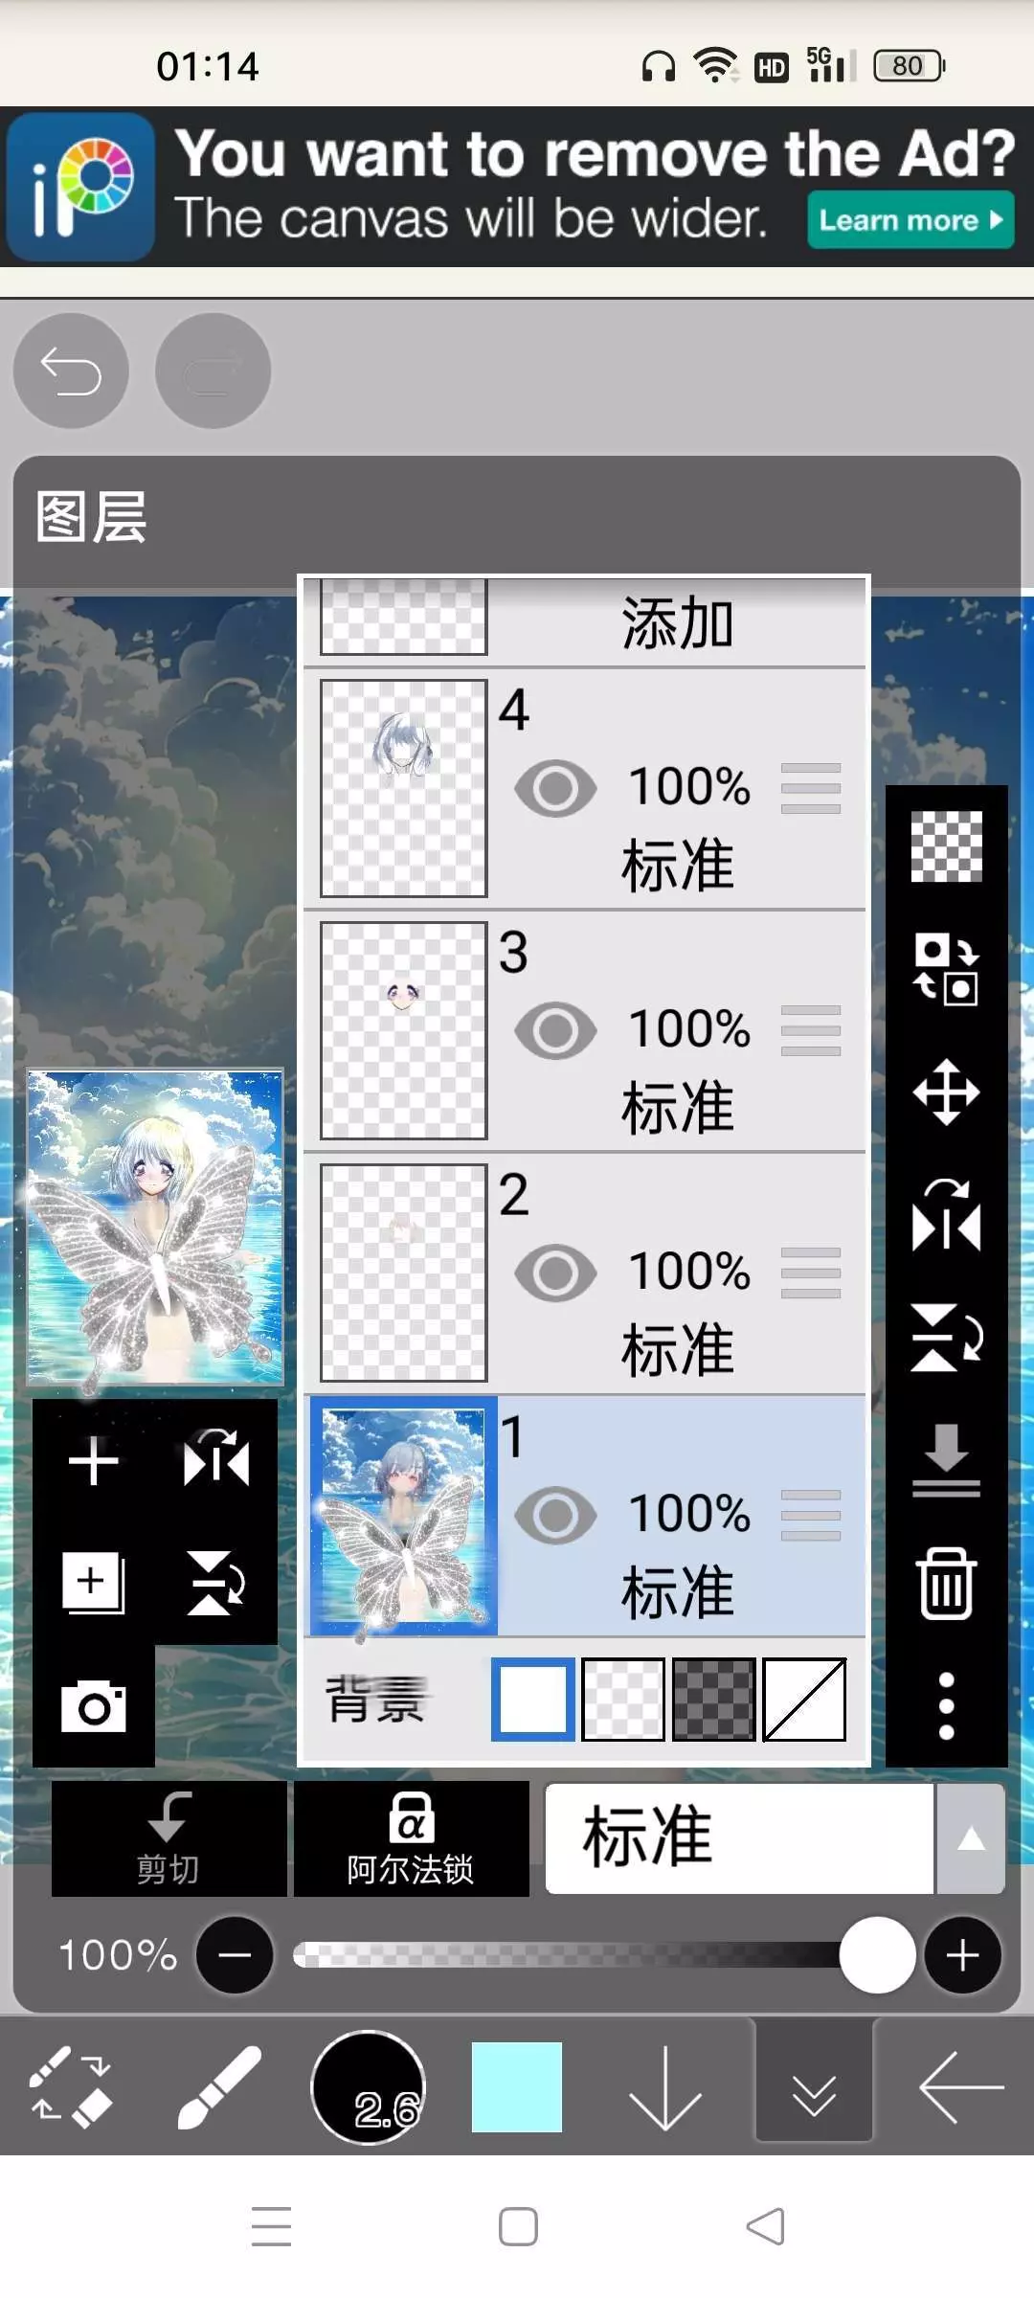Open the transform move tool icon
The height and width of the screenshot is (2298, 1034).
coord(946,1092)
